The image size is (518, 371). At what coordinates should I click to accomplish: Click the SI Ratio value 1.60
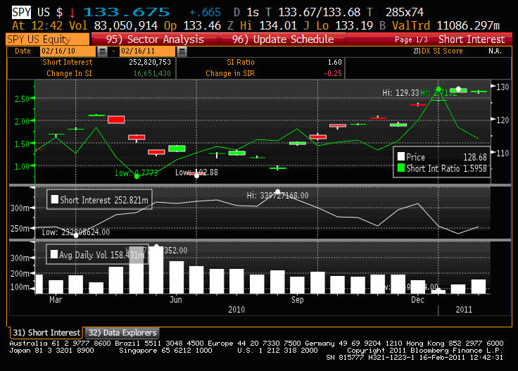pos(334,62)
